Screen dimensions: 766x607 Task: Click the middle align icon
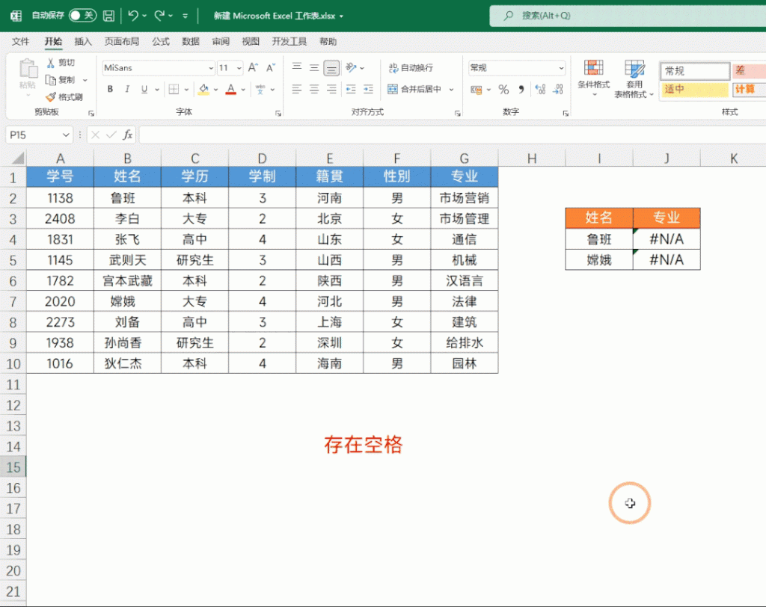pos(314,67)
